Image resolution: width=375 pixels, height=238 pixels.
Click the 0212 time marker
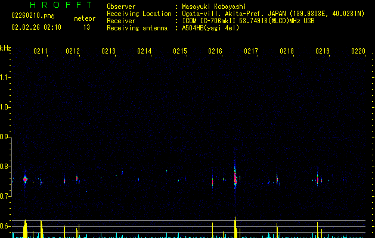pyautogui.click(x=73, y=51)
